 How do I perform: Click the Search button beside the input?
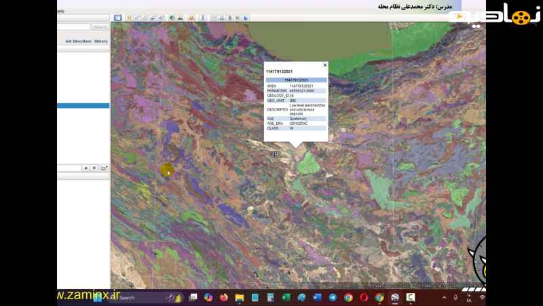[x=100, y=27]
